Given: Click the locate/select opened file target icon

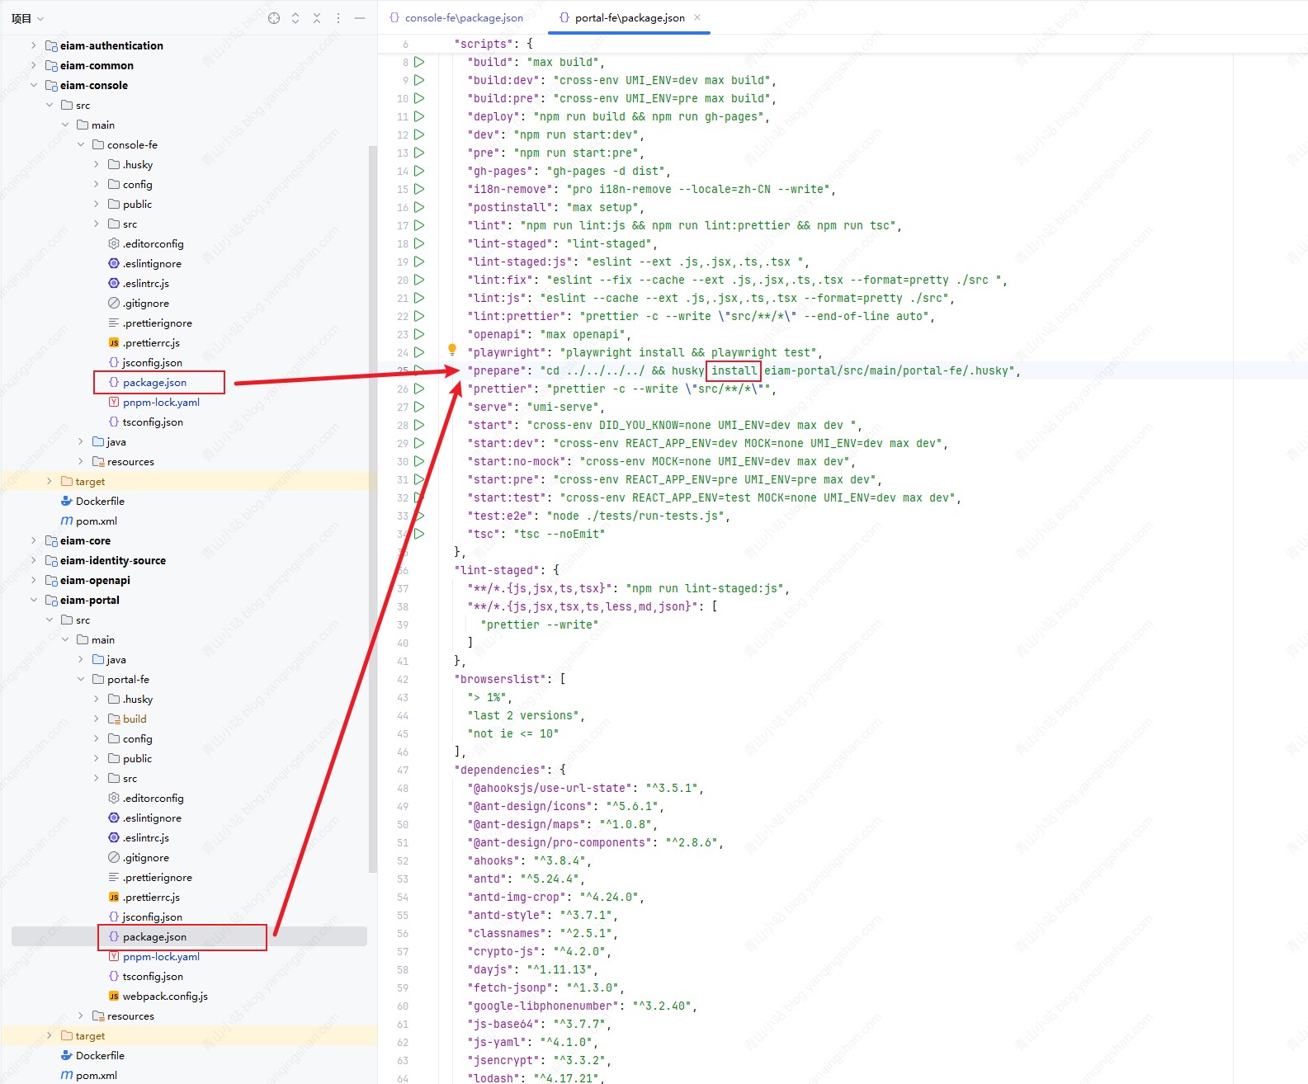Looking at the screenshot, I should coord(274,18).
